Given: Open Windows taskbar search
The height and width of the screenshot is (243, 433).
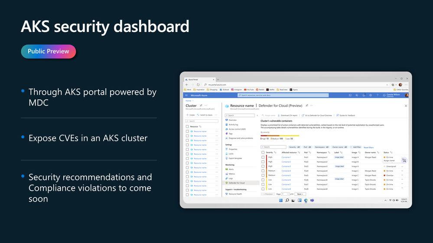Looking at the screenshot, I should pos(287,200).
